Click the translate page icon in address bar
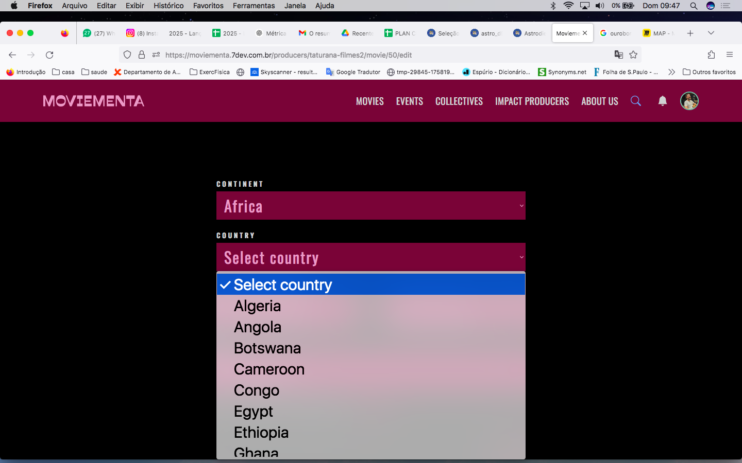The height and width of the screenshot is (463, 742). (619, 55)
